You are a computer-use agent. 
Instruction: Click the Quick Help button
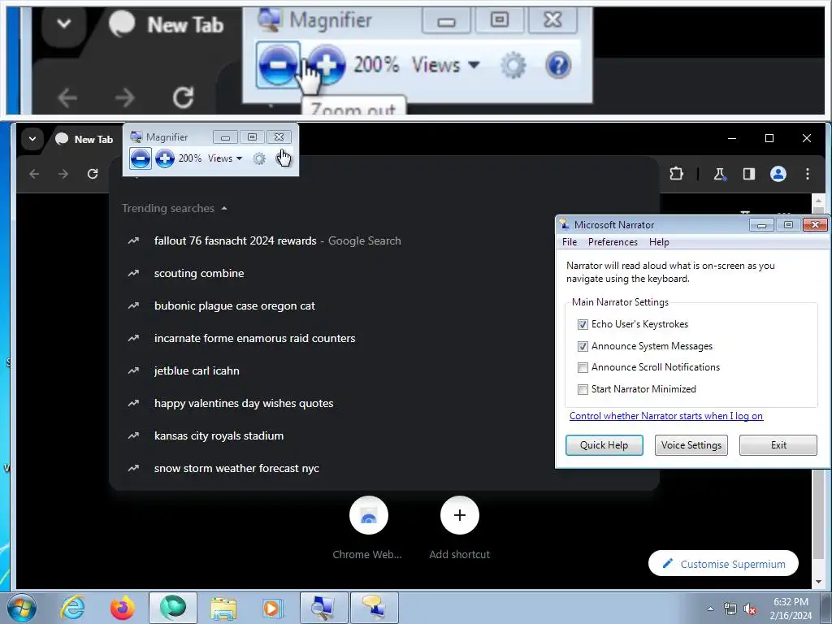click(604, 445)
